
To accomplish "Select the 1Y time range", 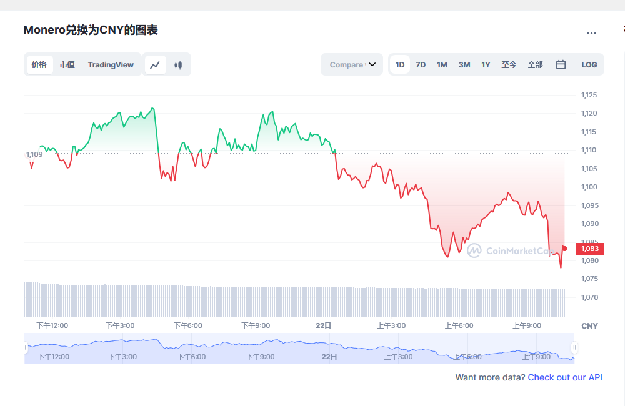I will (486, 64).
